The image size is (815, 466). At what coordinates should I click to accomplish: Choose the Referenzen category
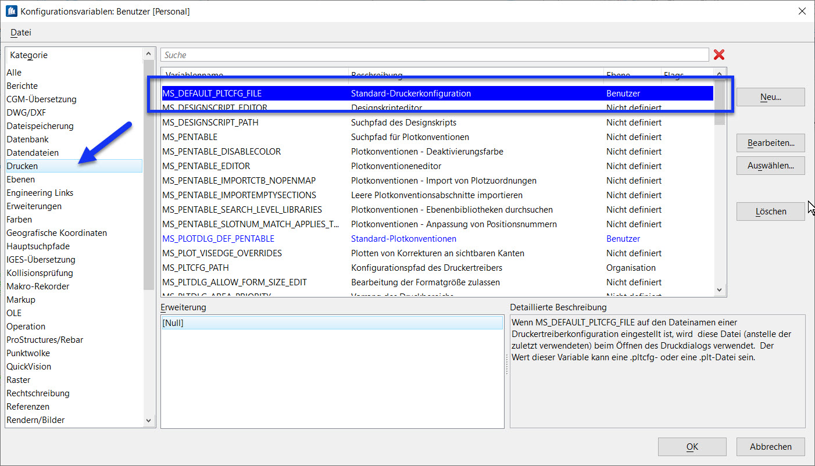pos(74,407)
